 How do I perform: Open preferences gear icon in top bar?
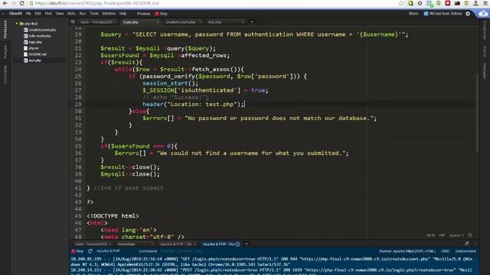click(x=468, y=14)
